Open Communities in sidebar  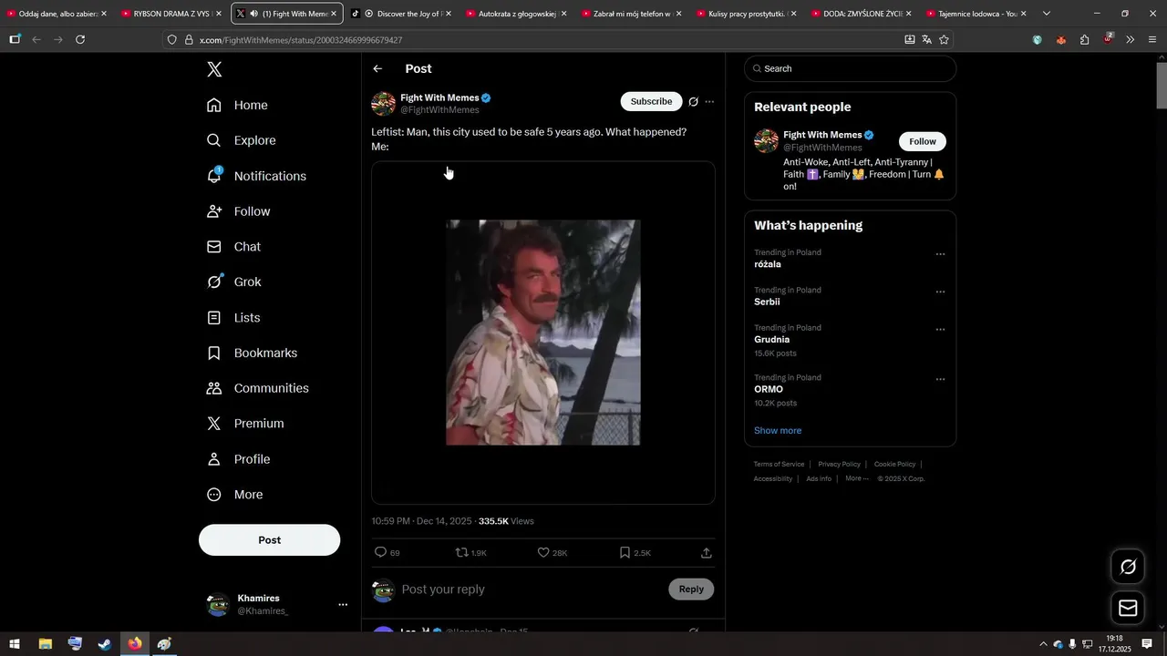257,388
